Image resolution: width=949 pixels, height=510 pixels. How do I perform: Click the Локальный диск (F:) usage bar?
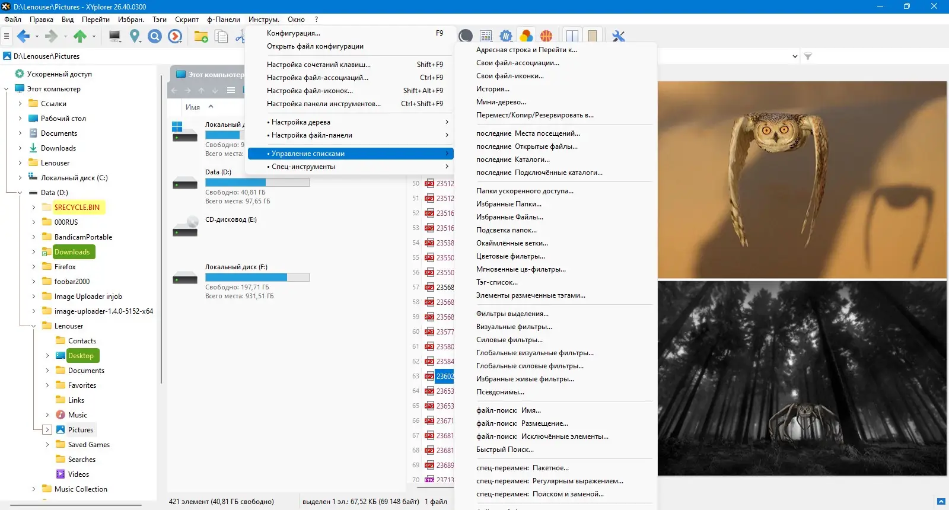(x=257, y=278)
